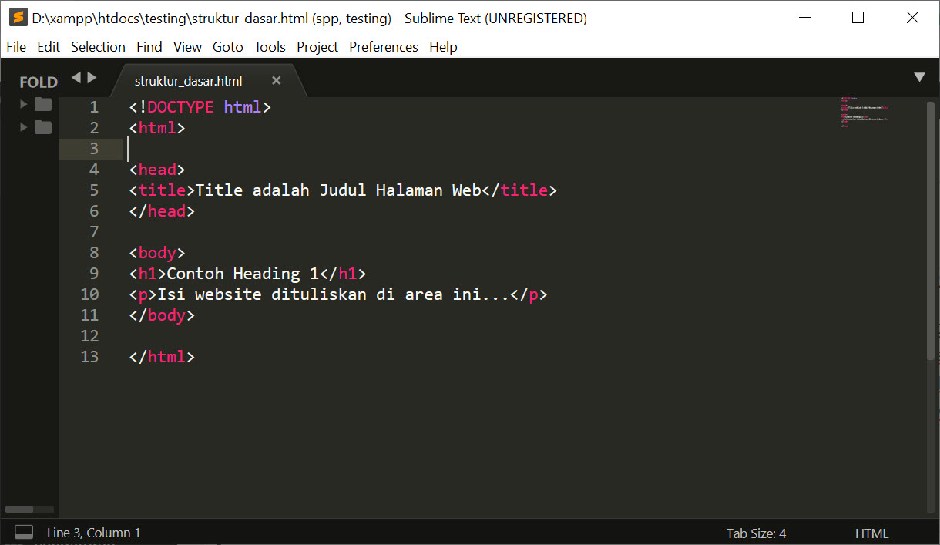
Task: Click the FOLDERS sidebar header
Action: (x=39, y=82)
